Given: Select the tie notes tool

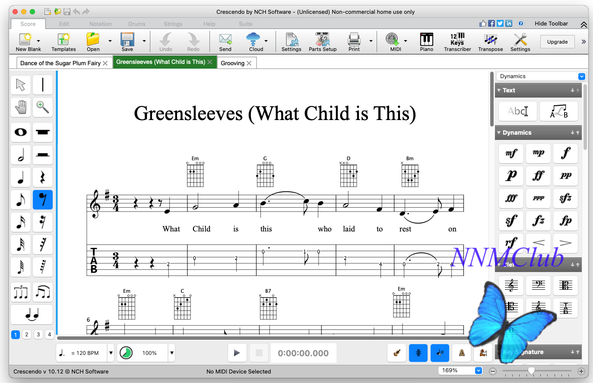Looking at the screenshot, I should coord(32,315).
